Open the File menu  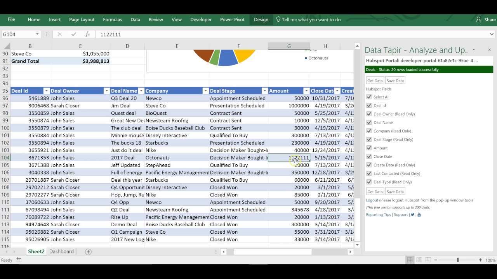[x=11, y=19]
